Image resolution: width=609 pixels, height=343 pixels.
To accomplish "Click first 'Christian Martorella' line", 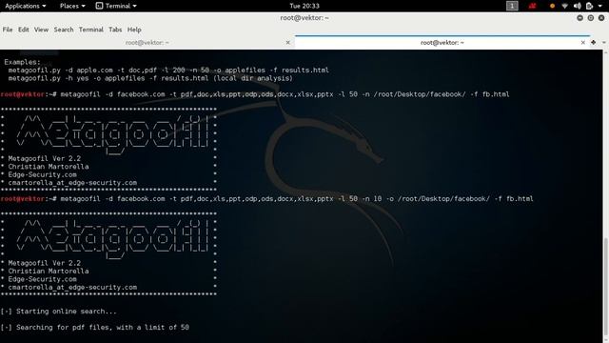I will [x=49, y=167].
